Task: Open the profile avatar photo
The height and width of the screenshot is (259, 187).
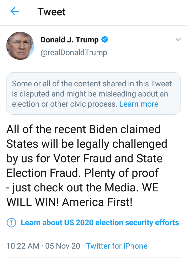Action: pos(20,46)
